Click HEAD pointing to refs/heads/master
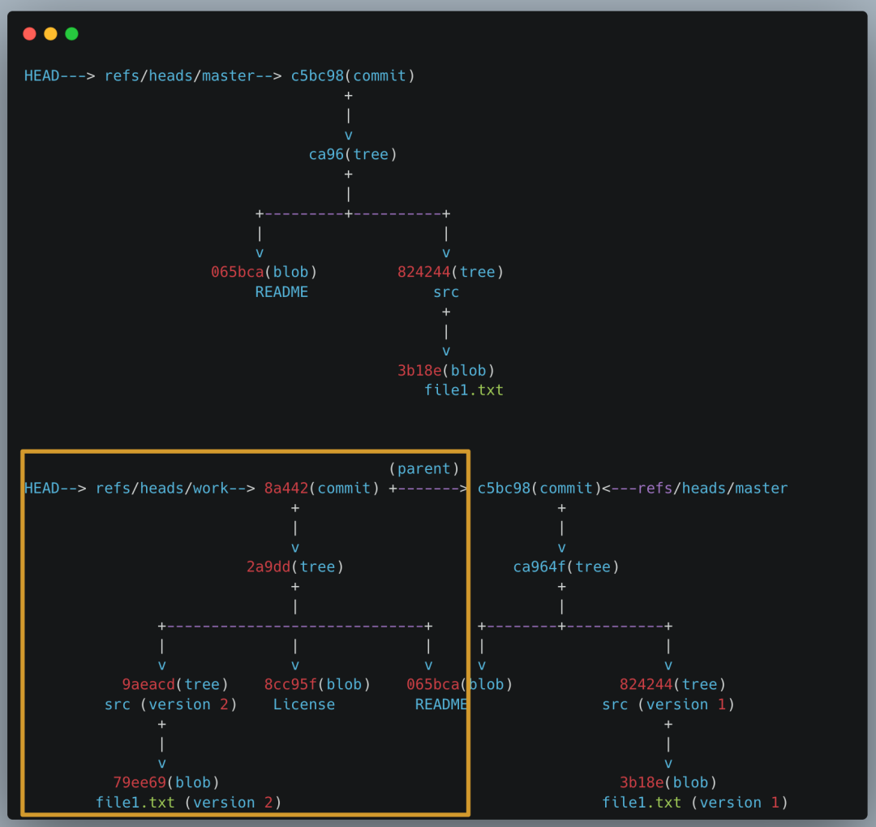The width and height of the screenshot is (876, 827). point(42,76)
